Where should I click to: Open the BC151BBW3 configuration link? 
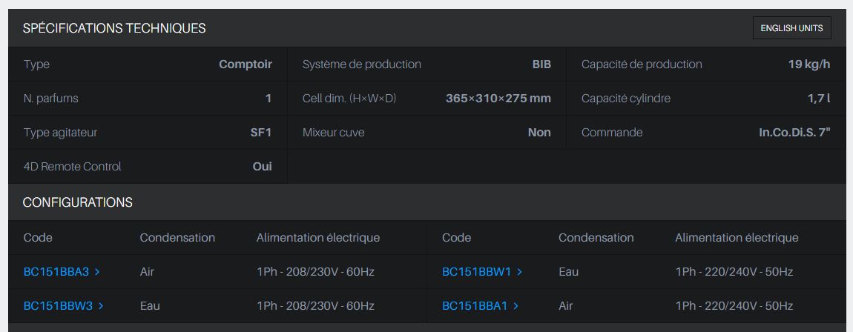coord(58,306)
